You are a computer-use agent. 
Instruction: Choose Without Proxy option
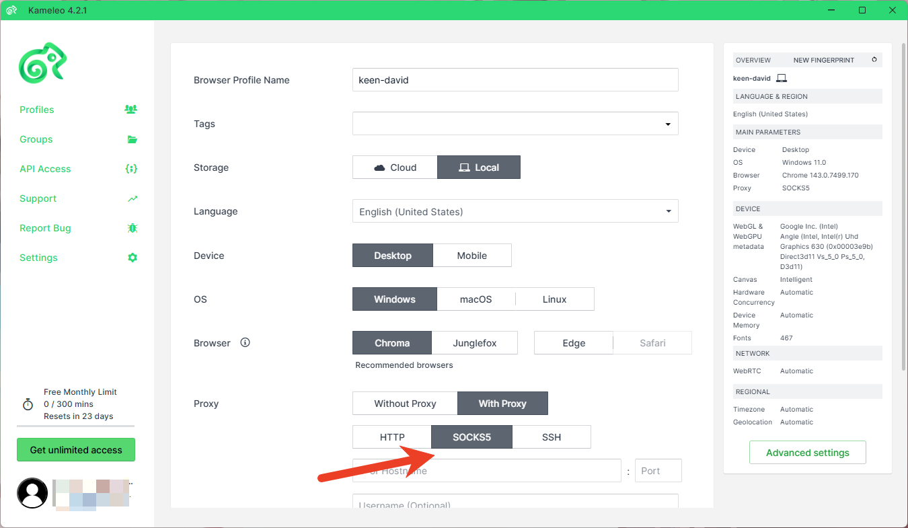[405, 404]
